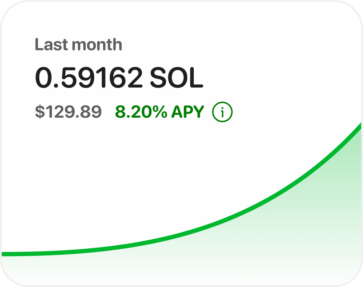Click the word "SOL" in the amount

pos(176,78)
